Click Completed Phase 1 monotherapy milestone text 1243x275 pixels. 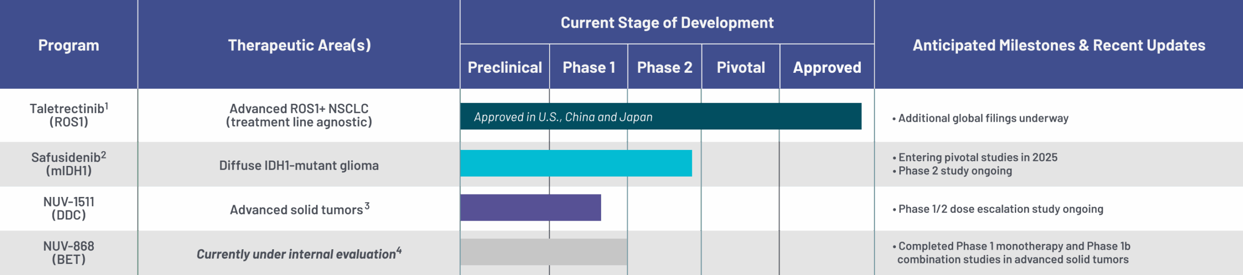pyautogui.click(x=1014, y=246)
